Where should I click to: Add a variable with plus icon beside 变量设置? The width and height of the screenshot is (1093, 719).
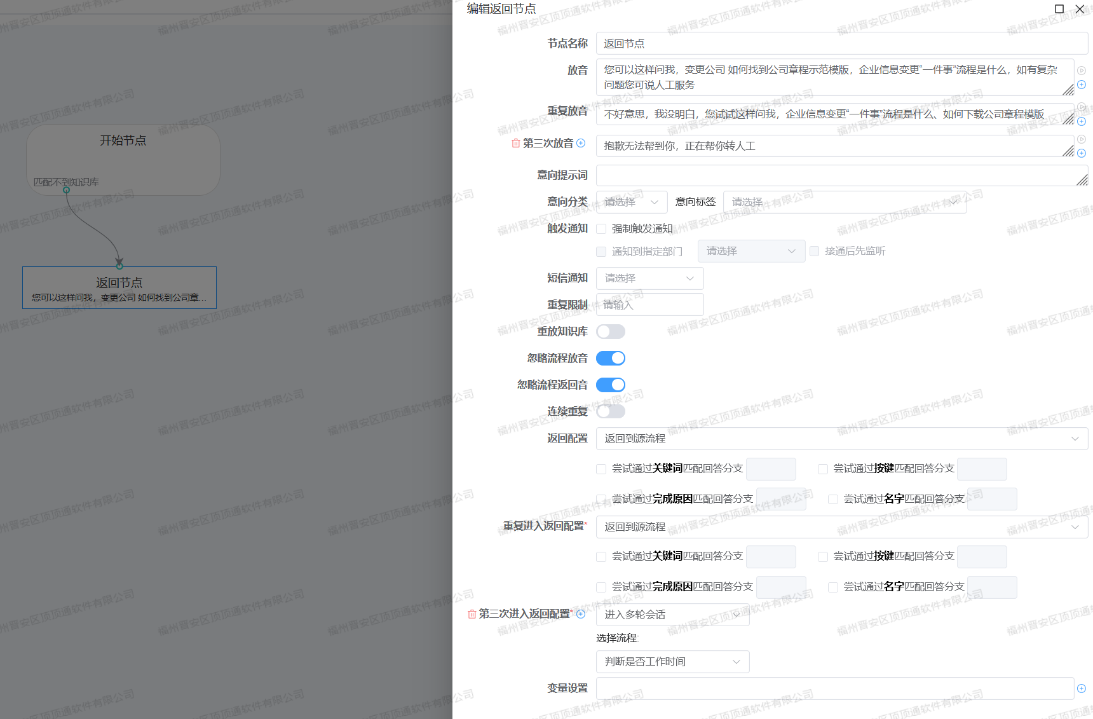[1082, 688]
